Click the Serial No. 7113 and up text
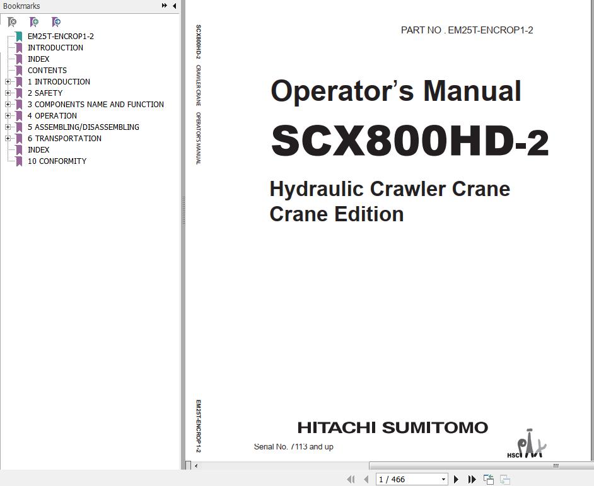The image size is (594, 486). [x=294, y=447]
